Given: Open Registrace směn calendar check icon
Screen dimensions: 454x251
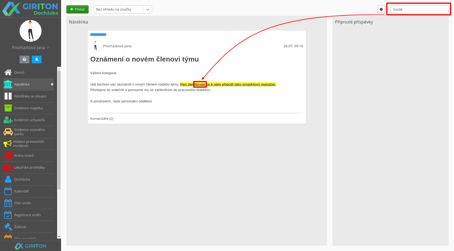Looking at the screenshot, I should (8, 215).
